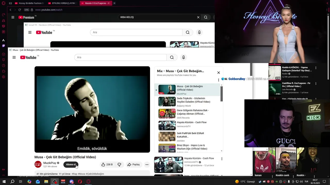Open File Explorer from taskbar

point(46,182)
